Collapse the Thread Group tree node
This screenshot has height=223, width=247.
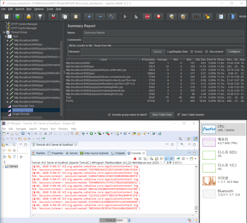[4, 32]
